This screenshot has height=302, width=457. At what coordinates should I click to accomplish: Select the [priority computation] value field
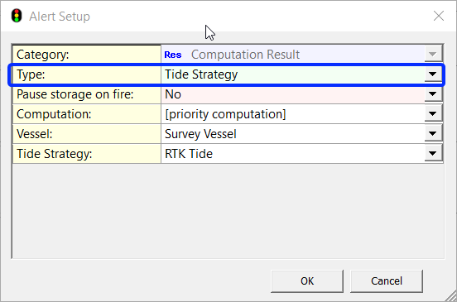tap(293, 114)
